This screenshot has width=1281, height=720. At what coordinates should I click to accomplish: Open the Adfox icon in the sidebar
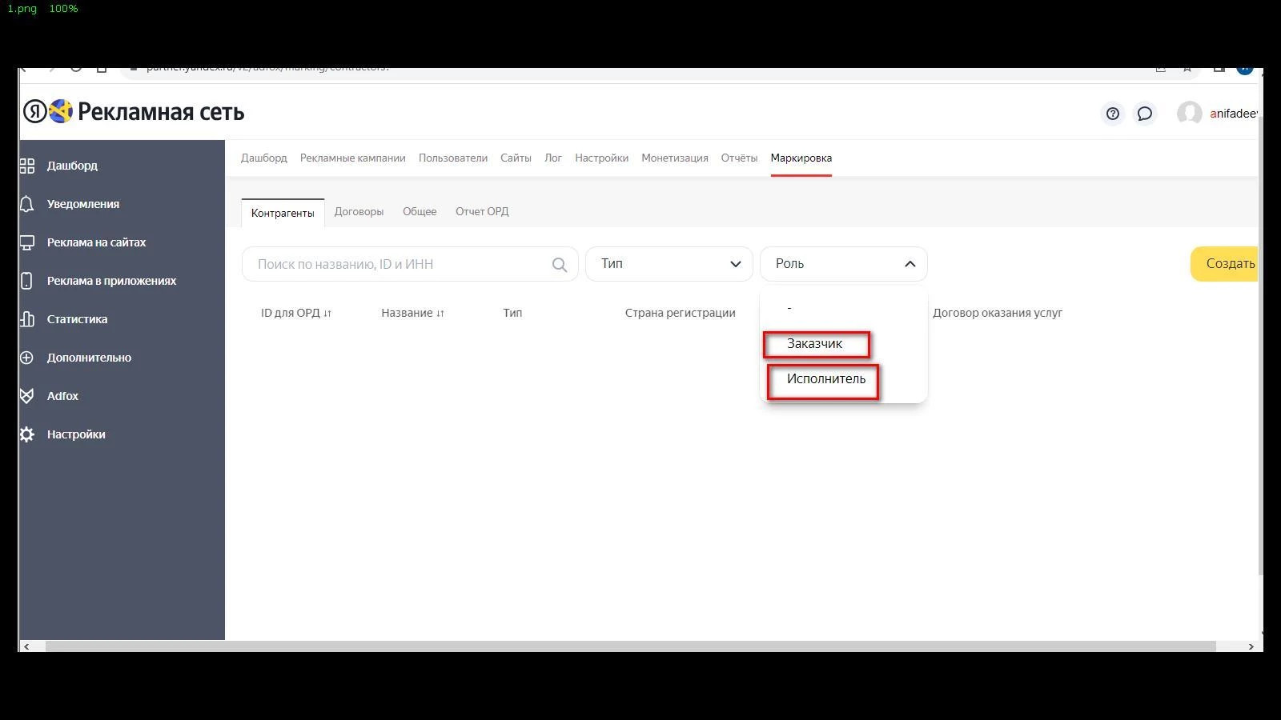coord(27,396)
